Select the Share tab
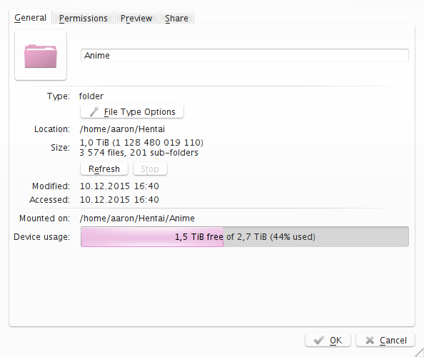The width and height of the screenshot is (424, 357). pyautogui.click(x=176, y=18)
